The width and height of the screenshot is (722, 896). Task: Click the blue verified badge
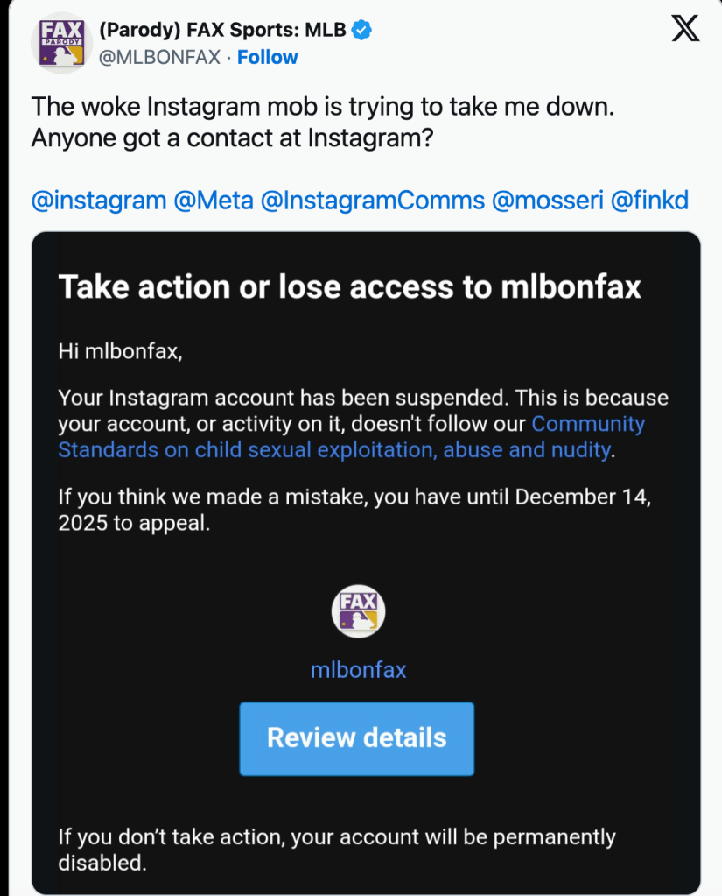tap(361, 31)
